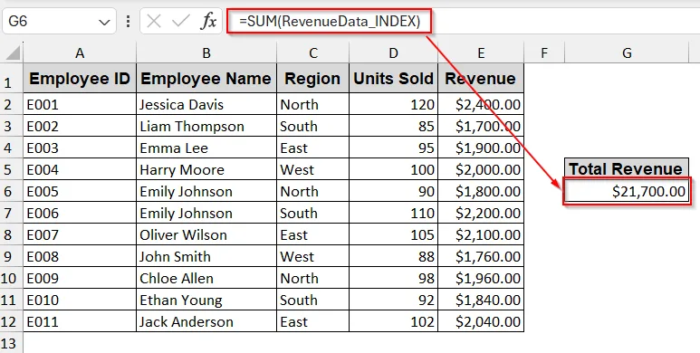Click the Select All corner triangle
700x353 pixels.
13,52
